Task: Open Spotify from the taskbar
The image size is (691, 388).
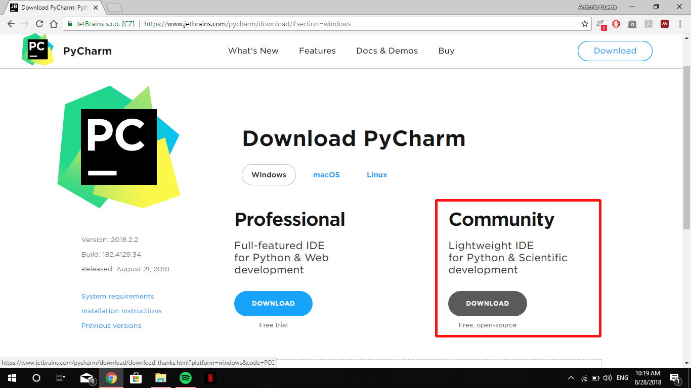Action: pos(186,377)
